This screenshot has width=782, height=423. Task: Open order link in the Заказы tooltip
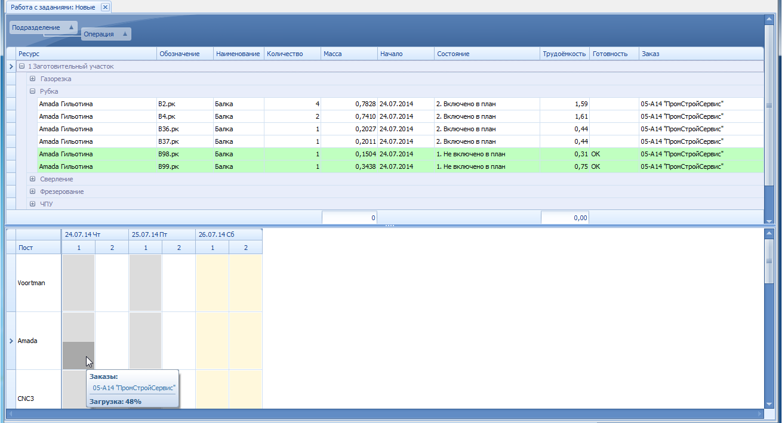pos(134,387)
